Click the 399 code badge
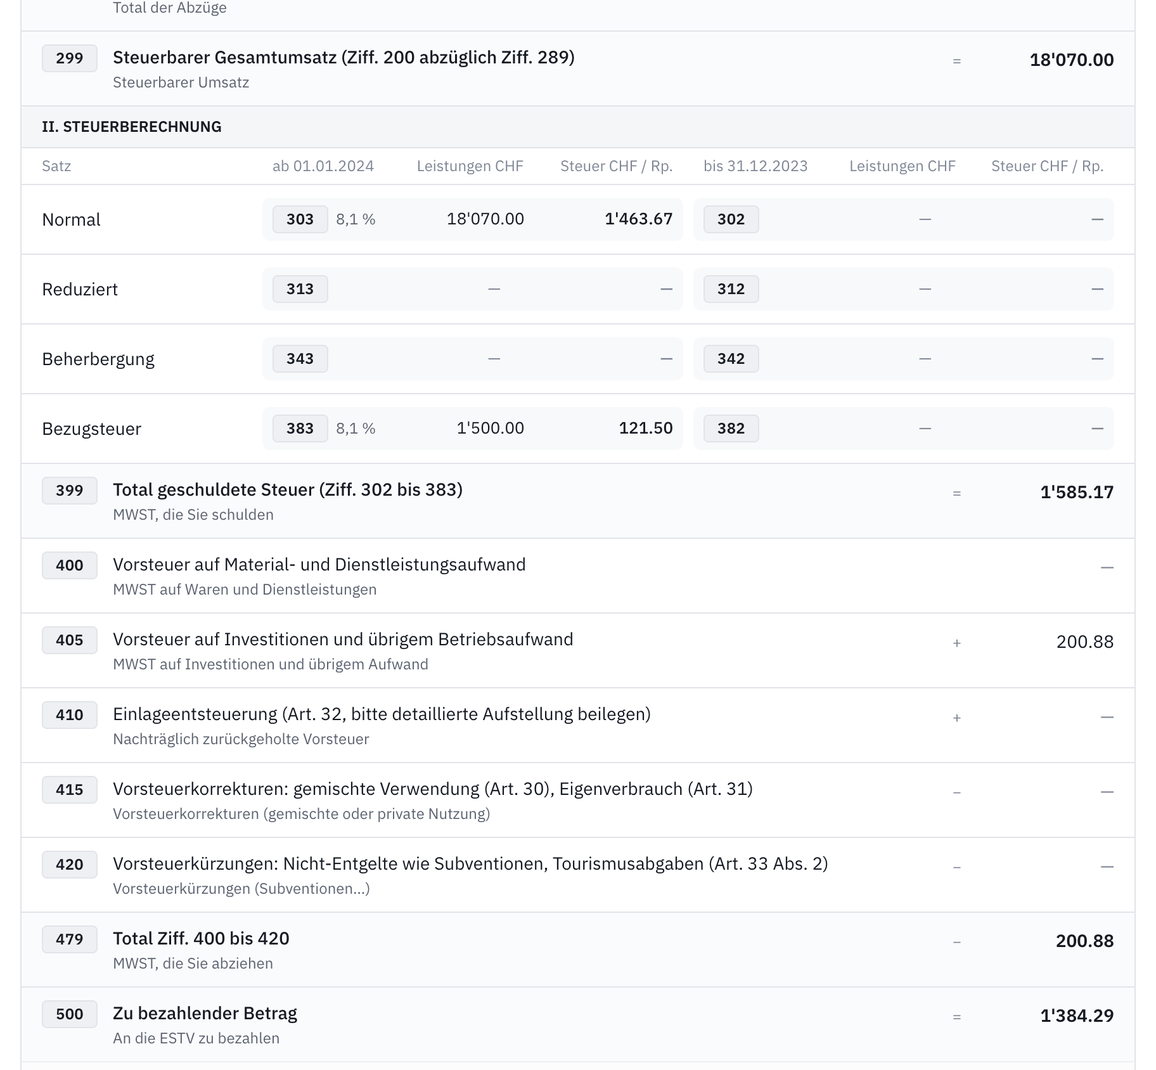This screenshot has width=1156, height=1070. click(70, 491)
